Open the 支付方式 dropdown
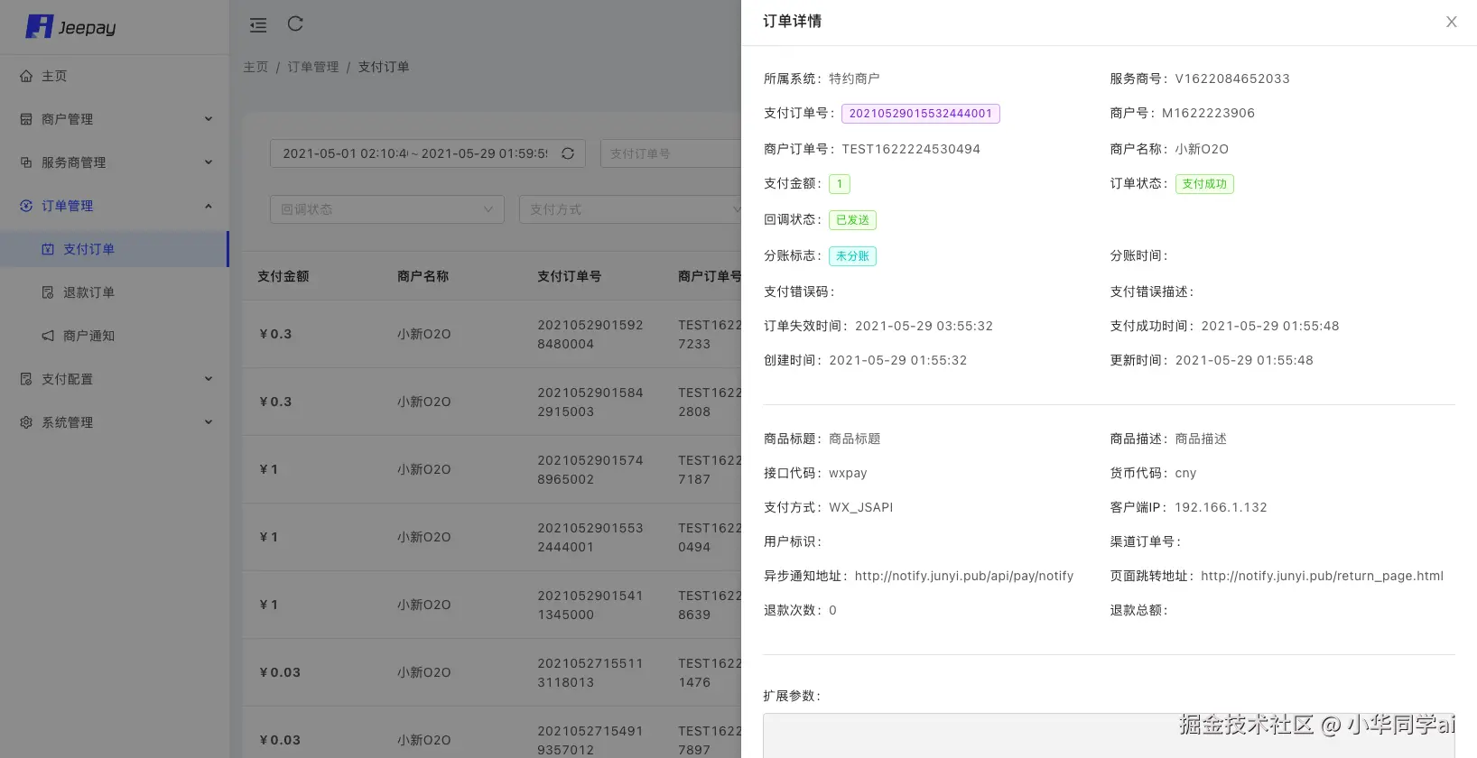The image size is (1477, 758). (x=630, y=209)
